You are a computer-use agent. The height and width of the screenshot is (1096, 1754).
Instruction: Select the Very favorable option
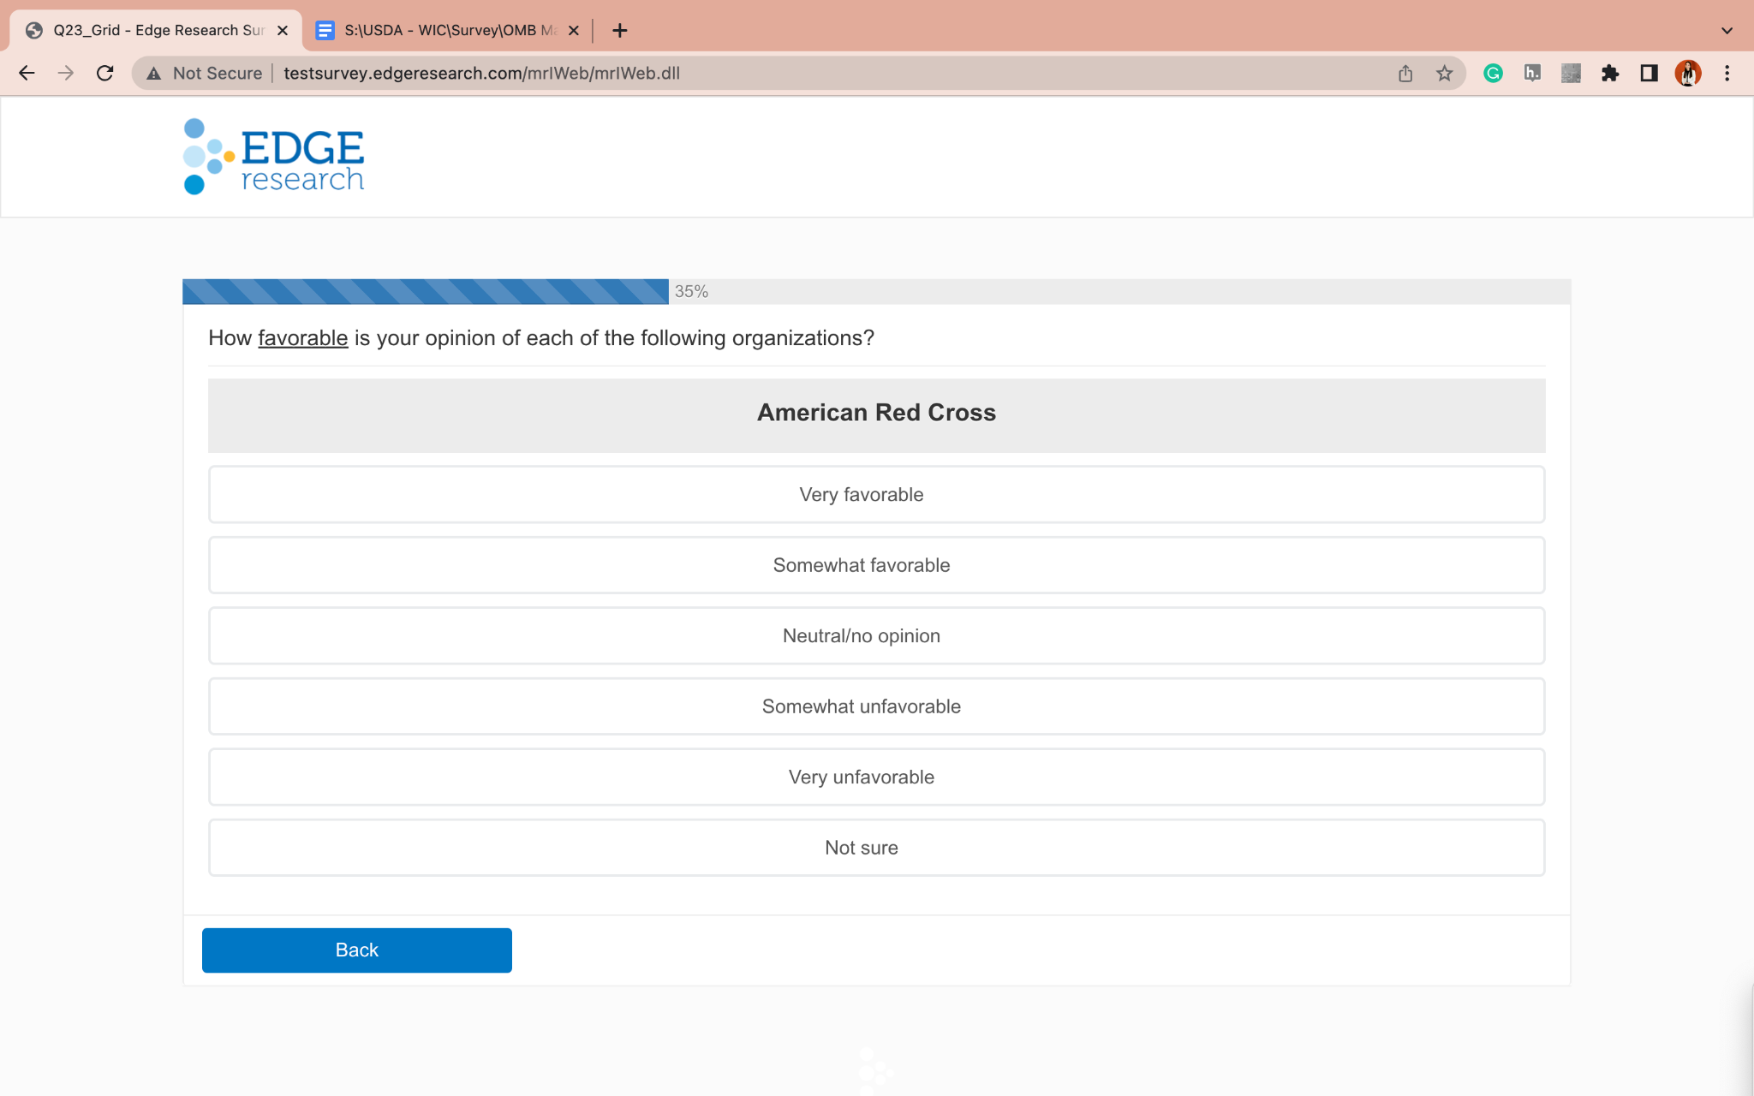coord(876,495)
